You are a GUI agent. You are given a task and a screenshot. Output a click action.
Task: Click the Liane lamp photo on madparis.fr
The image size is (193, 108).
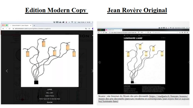point(144,62)
